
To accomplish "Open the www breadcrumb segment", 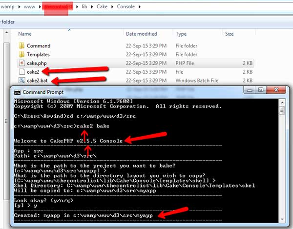I will pyautogui.click(x=29, y=7).
